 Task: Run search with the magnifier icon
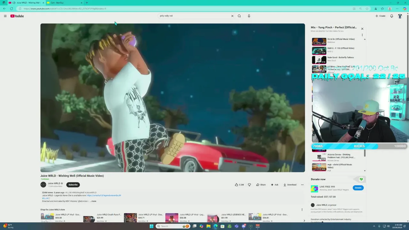(x=239, y=16)
